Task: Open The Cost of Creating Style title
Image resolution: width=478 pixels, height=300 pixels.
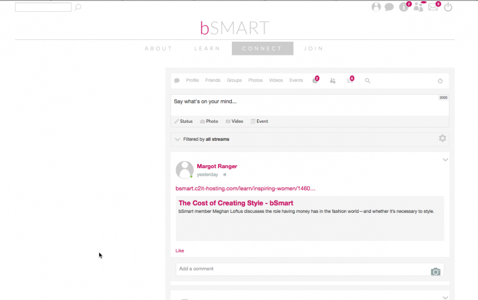Action: click(236, 203)
